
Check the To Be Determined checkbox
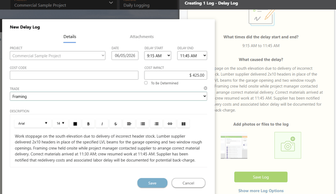pyautogui.click(x=146, y=83)
